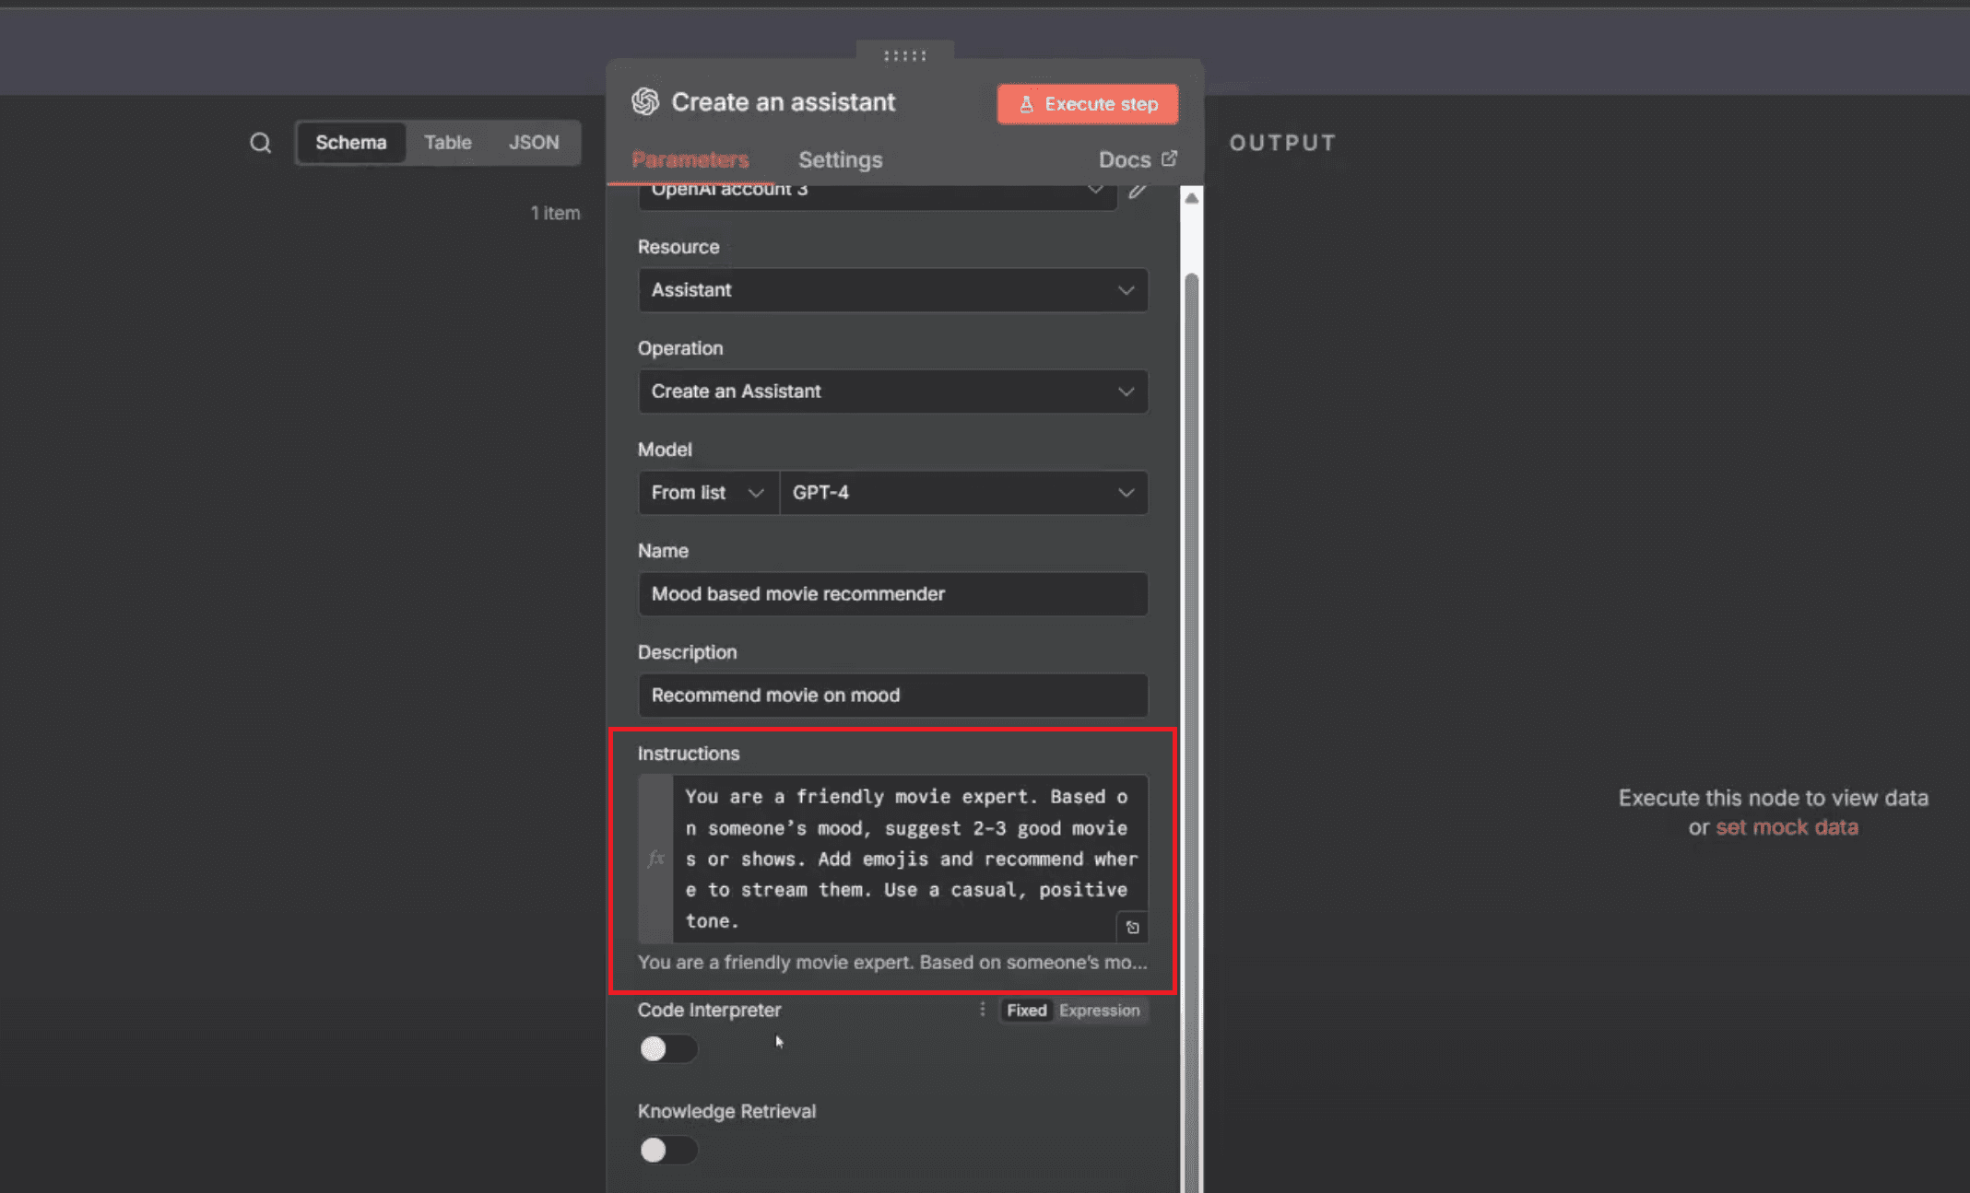Open the Docs external link icon

click(1169, 158)
